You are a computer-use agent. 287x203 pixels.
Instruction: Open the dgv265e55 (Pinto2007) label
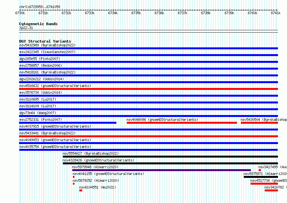[x=40, y=59]
